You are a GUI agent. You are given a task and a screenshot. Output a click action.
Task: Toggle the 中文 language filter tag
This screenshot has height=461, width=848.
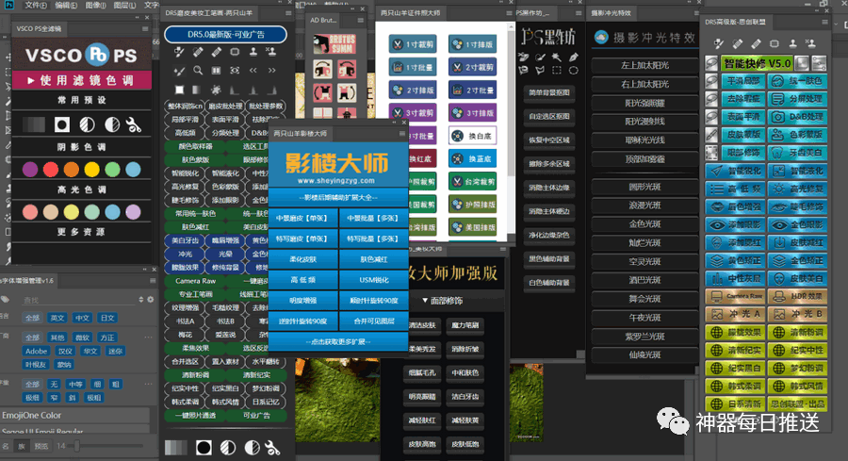click(82, 318)
